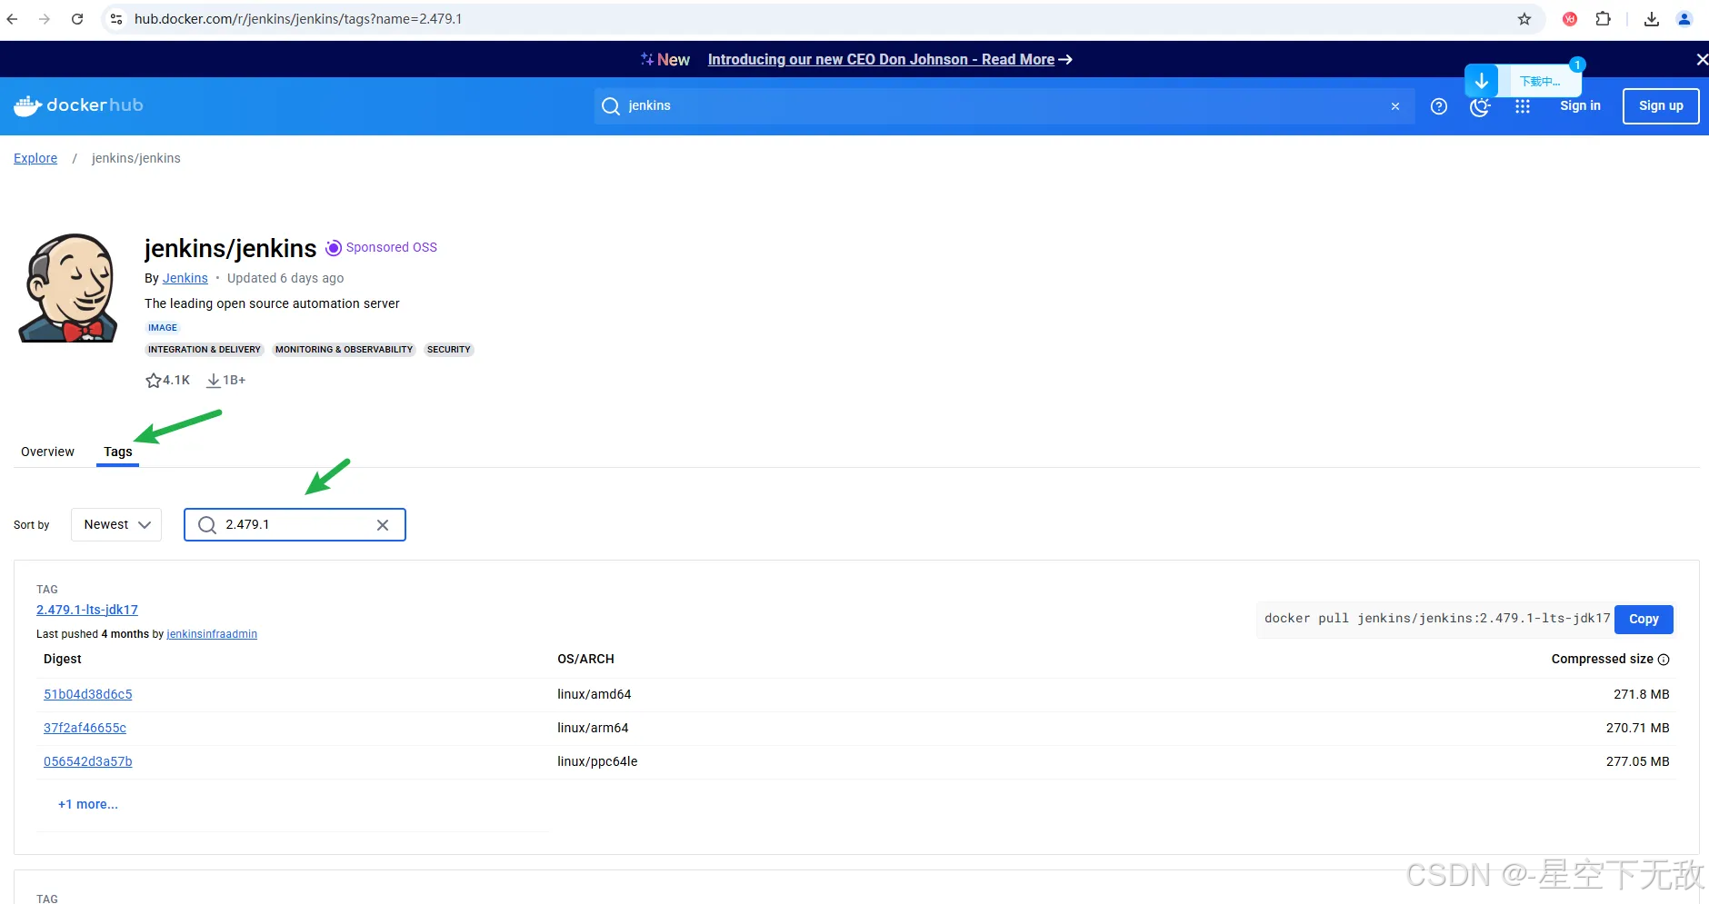The width and height of the screenshot is (1709, 904).
Task: Click the linux/arm64 cell
Action: tap(593, 728)
